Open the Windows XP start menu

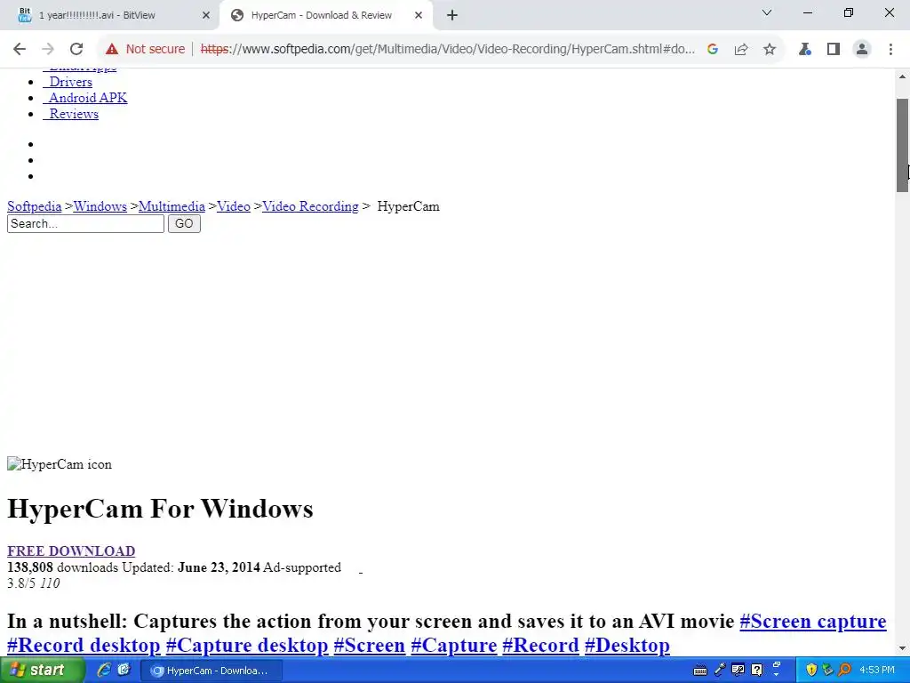point(42,671)
